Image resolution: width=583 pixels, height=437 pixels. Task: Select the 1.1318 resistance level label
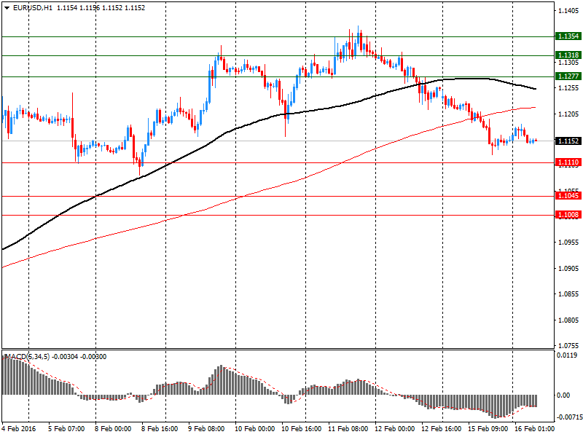pyautogui.click(x=568, y=55)
